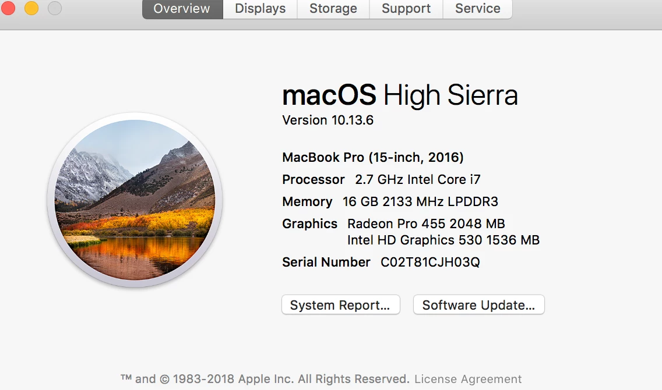Click the Memory 16 GB specification line
This screenshot has width=662, height=390.
(390, 202)
